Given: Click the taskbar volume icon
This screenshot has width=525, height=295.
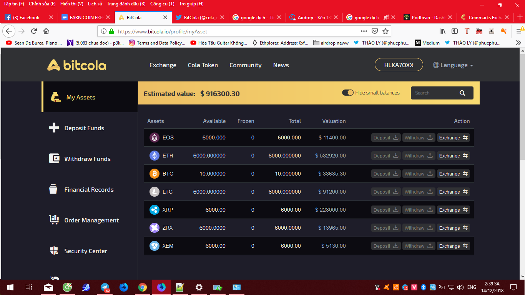Looking at the screenshot, I should click(460, 287).
